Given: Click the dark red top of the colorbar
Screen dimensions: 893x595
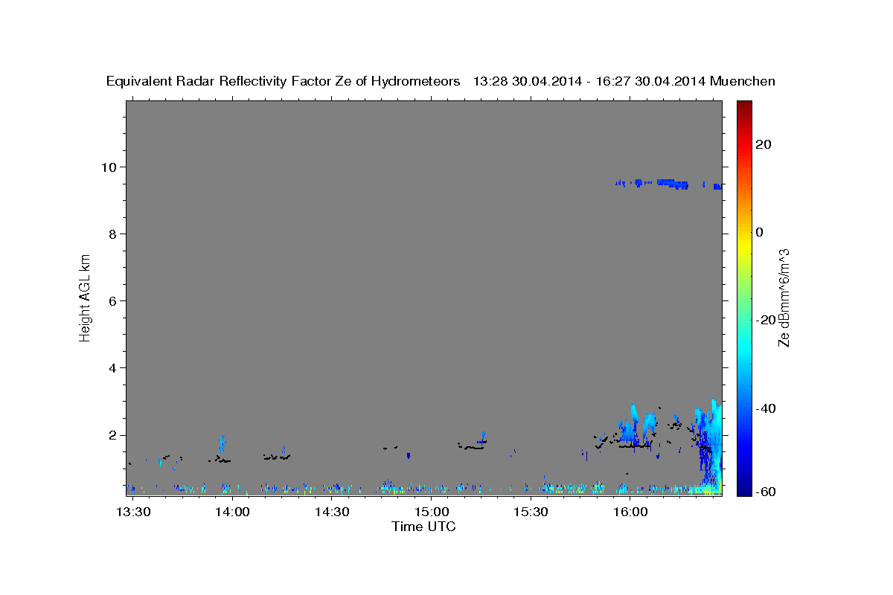Looking at the screenshot, I should [743, 106].
